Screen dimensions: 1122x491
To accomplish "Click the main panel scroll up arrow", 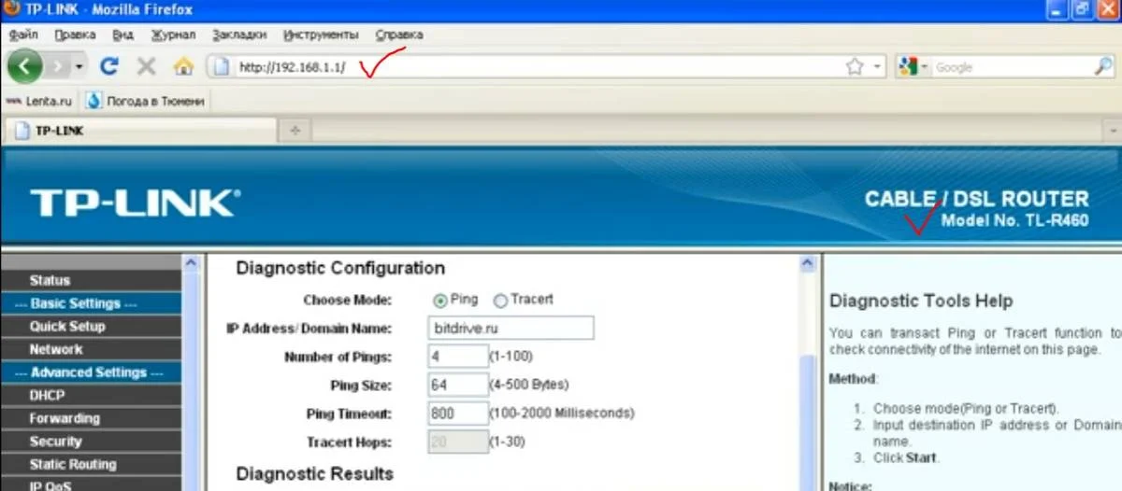I will 809,264.
